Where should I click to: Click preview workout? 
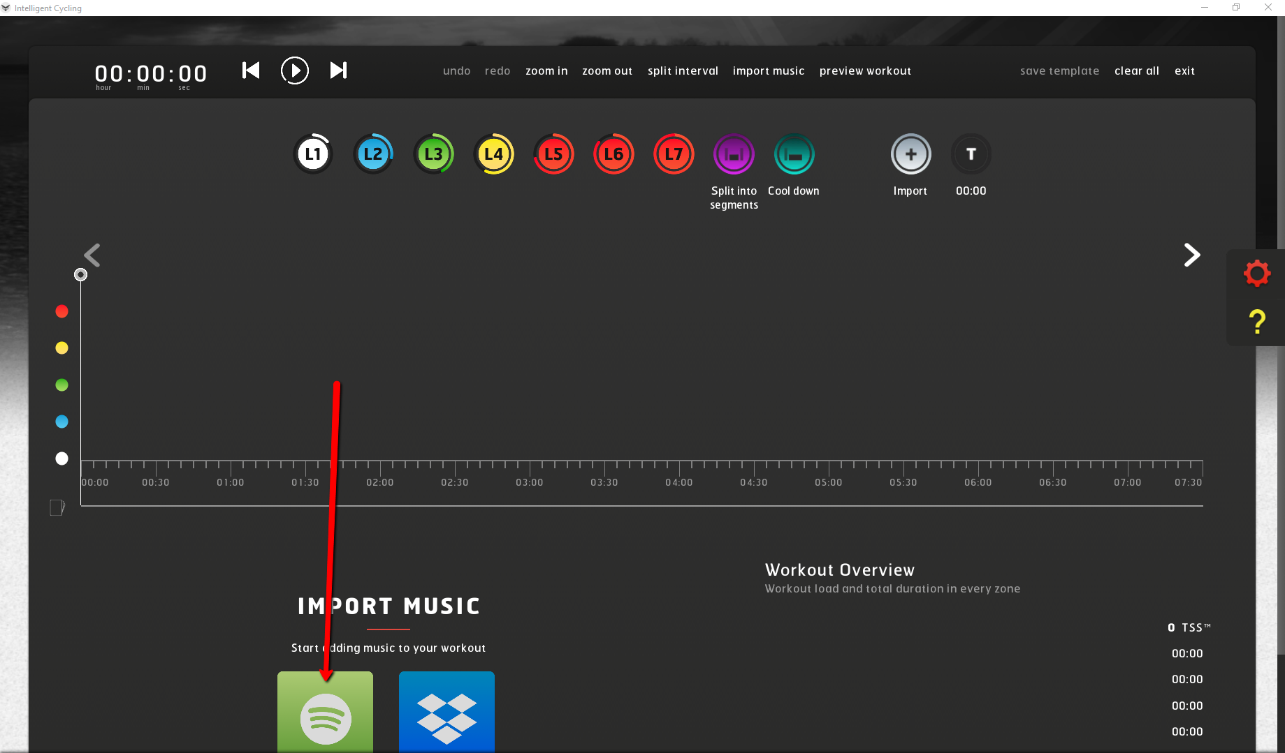[865, 71]
